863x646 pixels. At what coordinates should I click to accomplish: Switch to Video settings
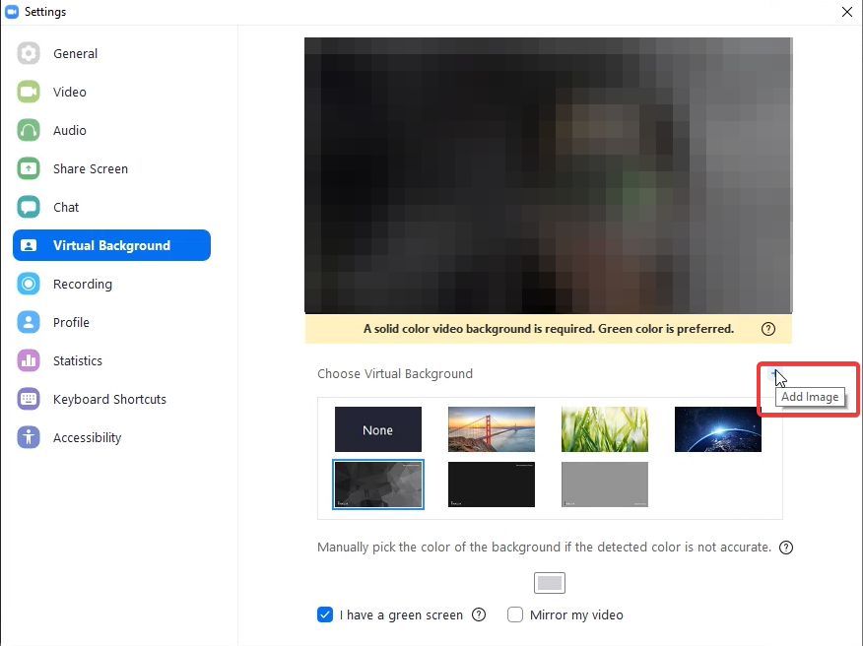coord(70,92)
